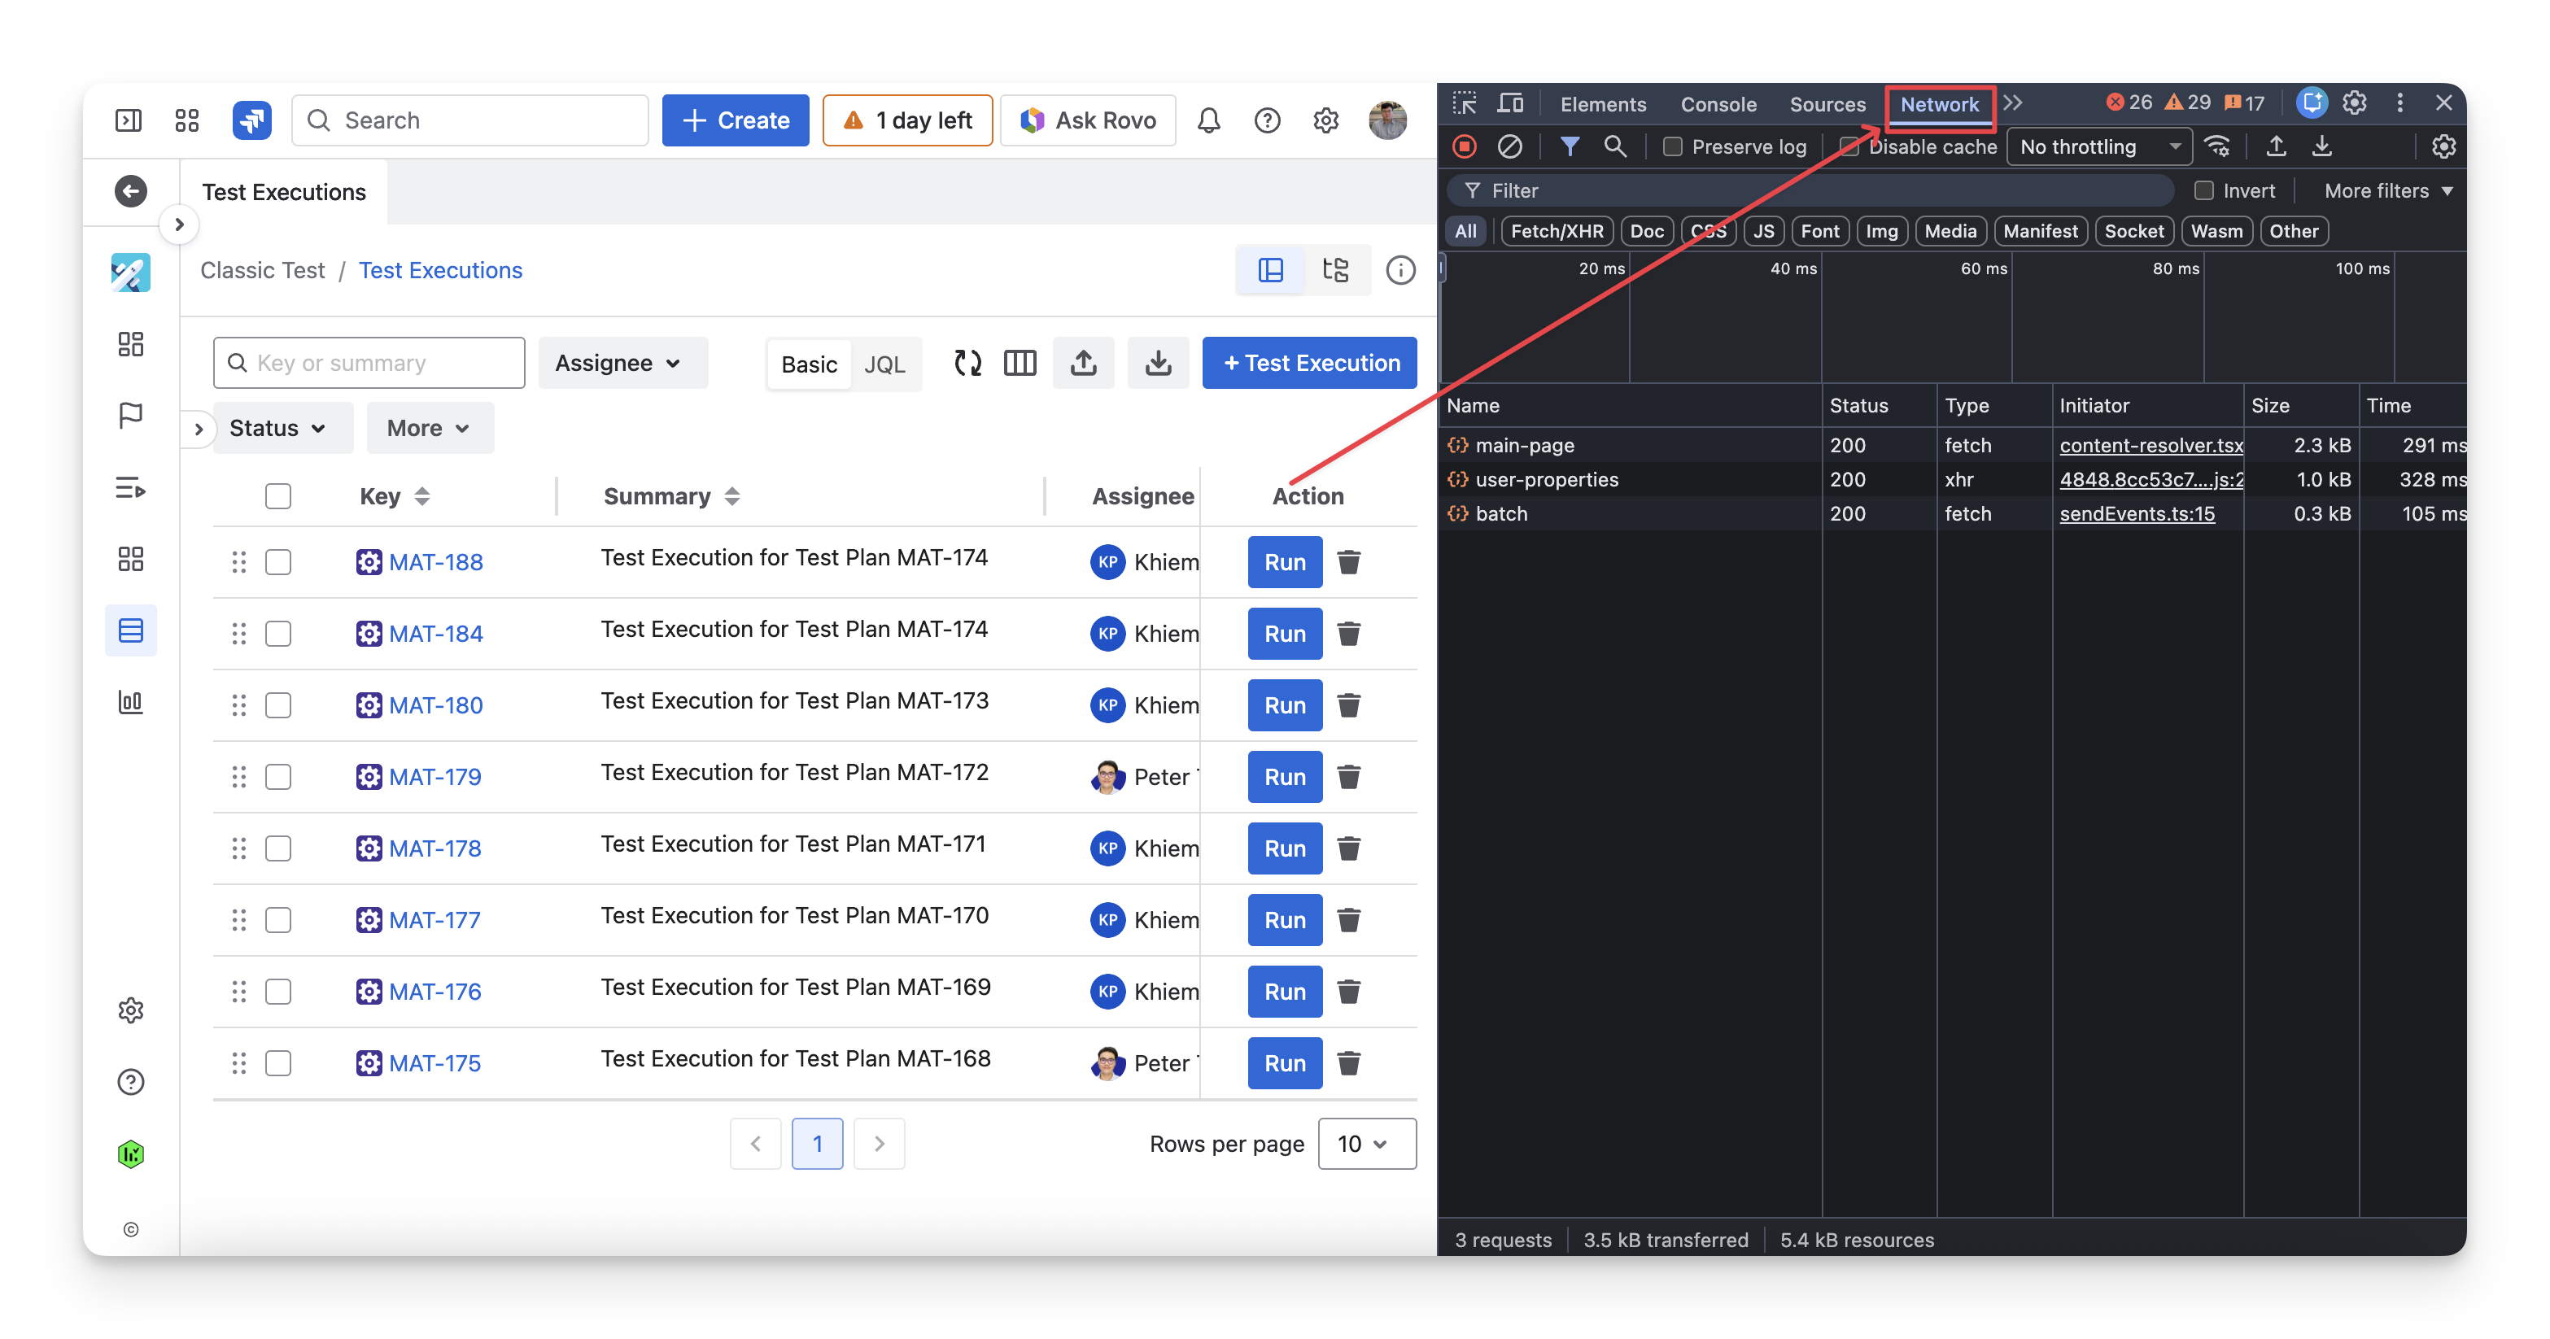This screenshot has height=1339, width=2550.
Task: Enable the Preserve log checkbox
Action: click(x=1673, y=146)
